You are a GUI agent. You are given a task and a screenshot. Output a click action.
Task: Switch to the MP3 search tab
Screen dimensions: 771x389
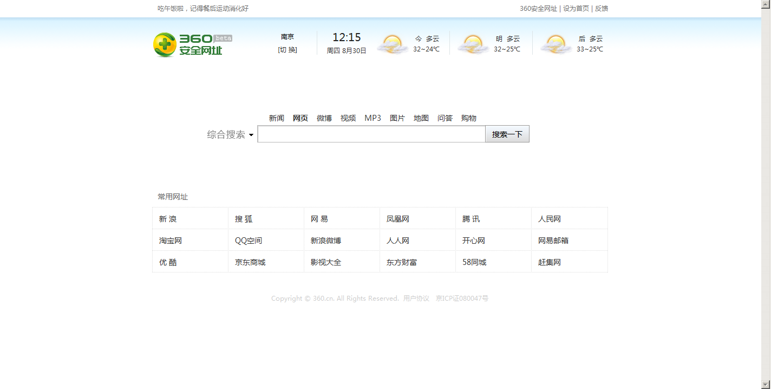click(x=373, y=118)
